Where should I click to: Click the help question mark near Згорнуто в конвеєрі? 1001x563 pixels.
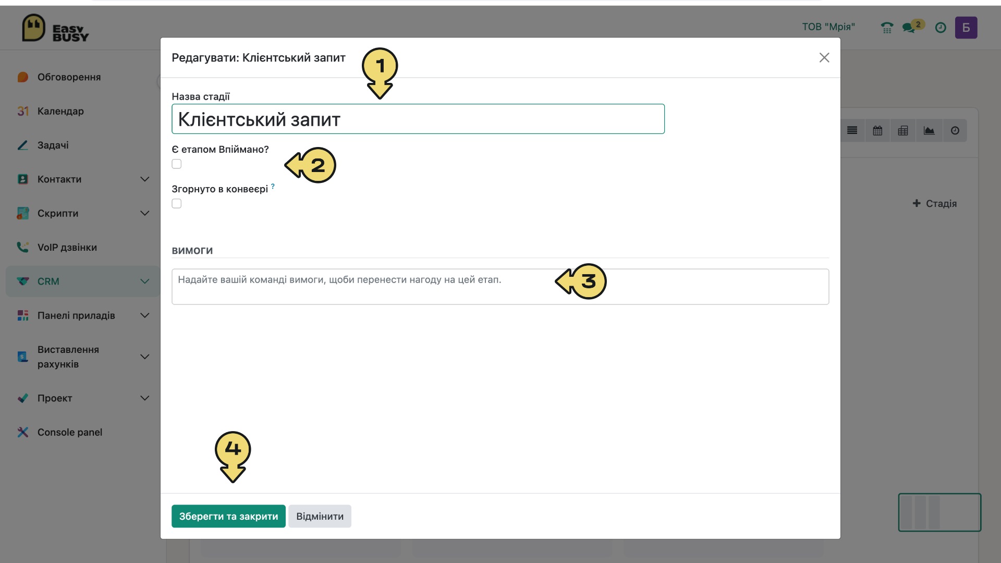(273, 186)
